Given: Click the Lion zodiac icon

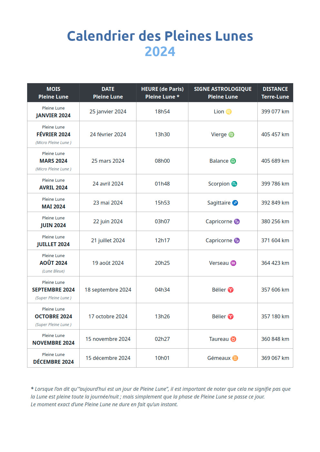Looking at the screenshot, I should 229,112.
